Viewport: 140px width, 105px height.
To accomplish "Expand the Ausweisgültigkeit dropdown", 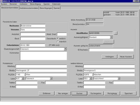I will click(111, 37).
